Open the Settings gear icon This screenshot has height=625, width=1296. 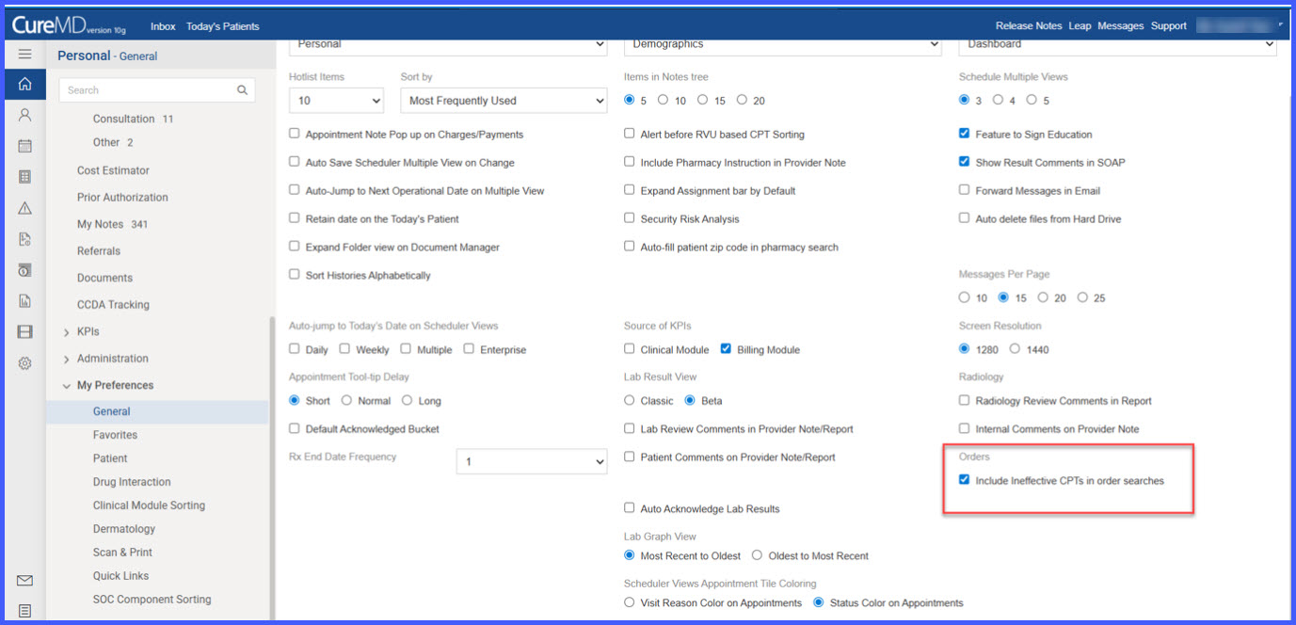pyautogui.click(x=24, y=363)
